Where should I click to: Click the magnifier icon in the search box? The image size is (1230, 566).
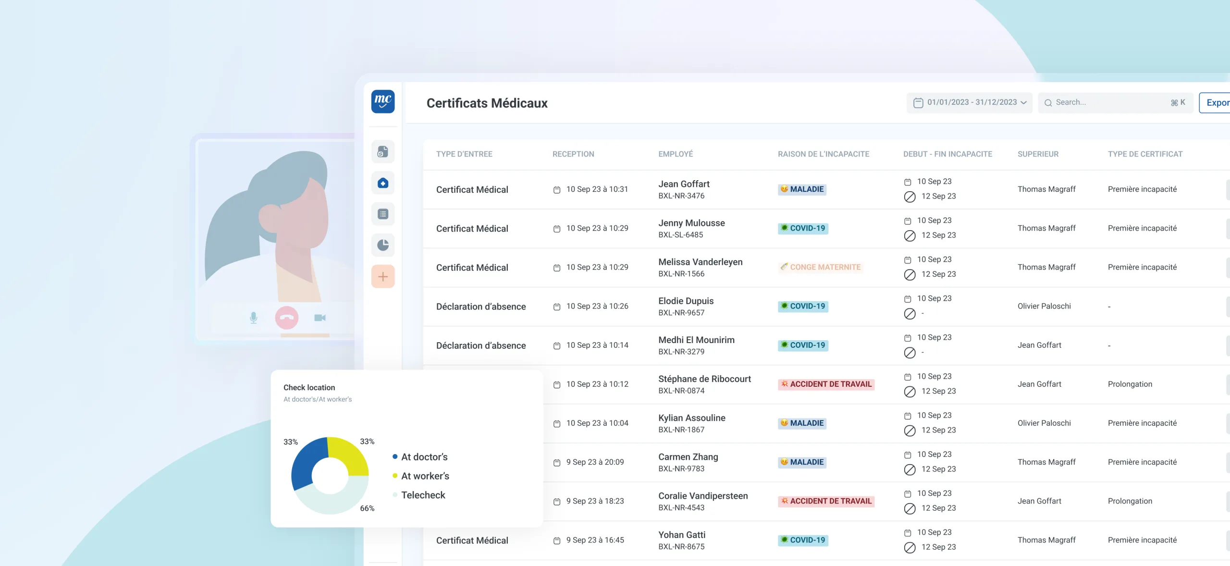pos(1048,103)
